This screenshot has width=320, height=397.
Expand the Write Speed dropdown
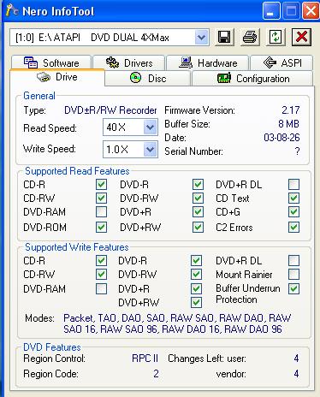[150, 149]
